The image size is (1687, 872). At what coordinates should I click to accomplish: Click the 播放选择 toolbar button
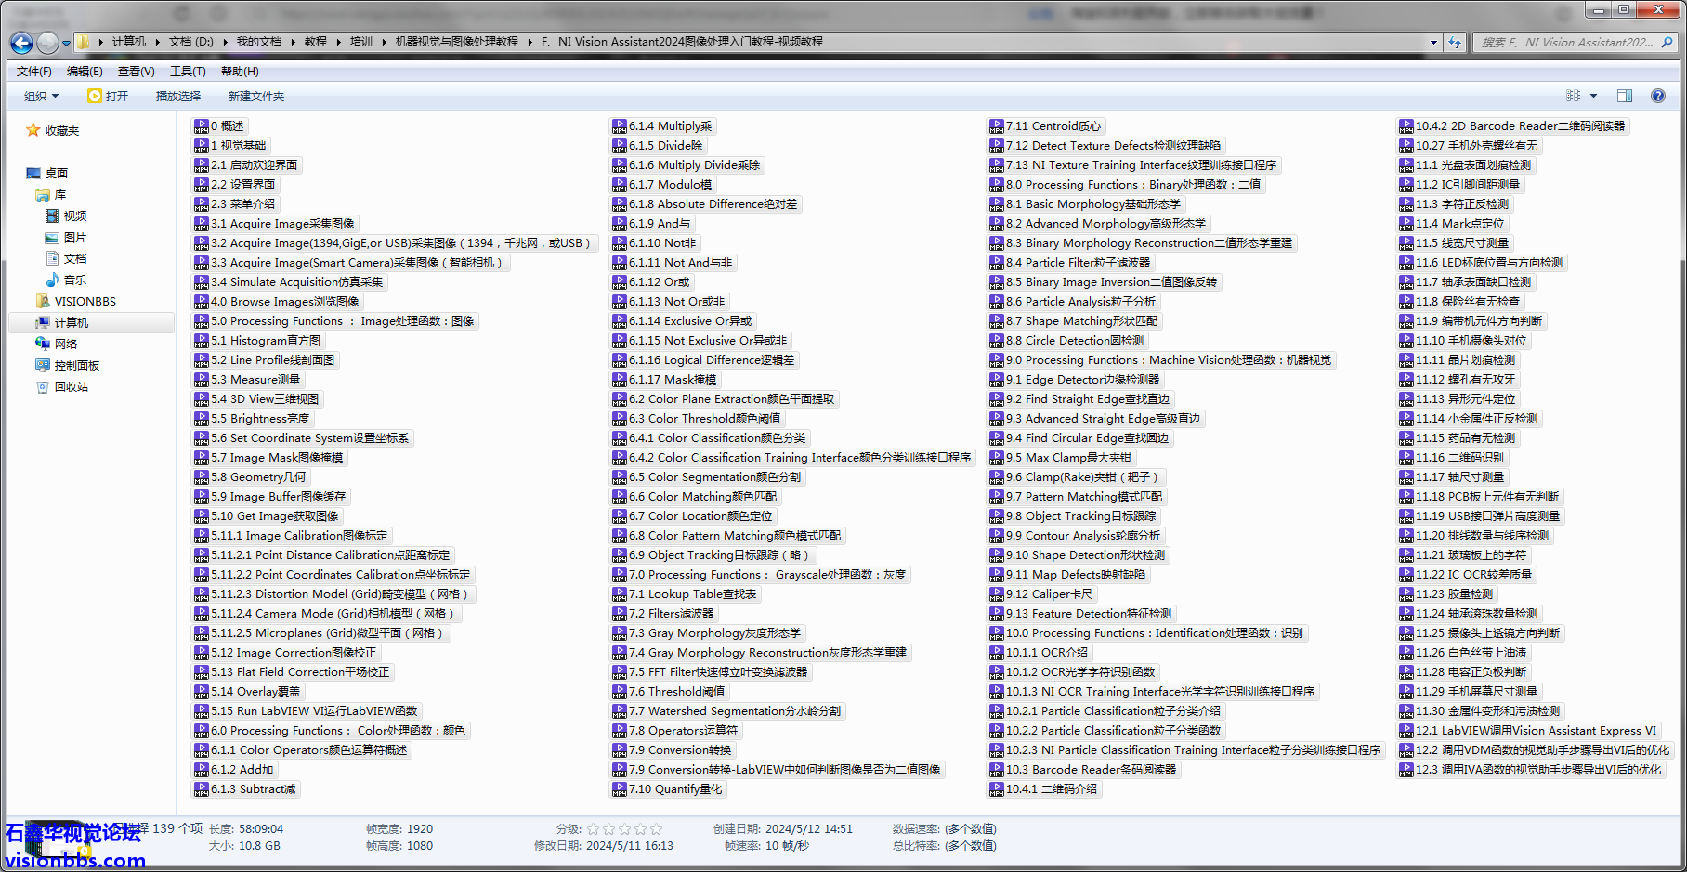178,97
